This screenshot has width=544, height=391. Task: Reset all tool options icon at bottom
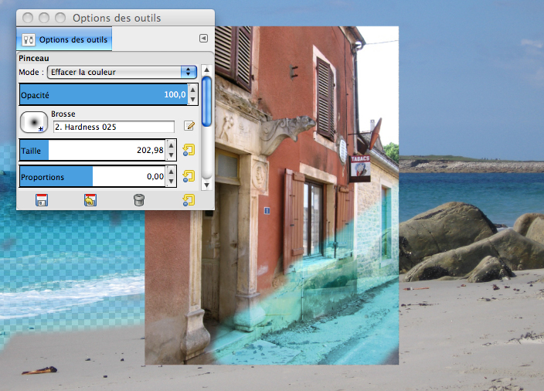coord(189,200)
